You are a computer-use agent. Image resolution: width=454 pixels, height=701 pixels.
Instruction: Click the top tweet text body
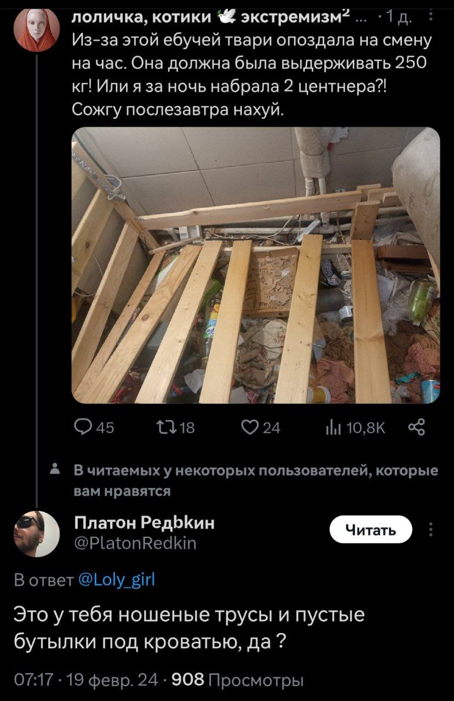(252, 74)
